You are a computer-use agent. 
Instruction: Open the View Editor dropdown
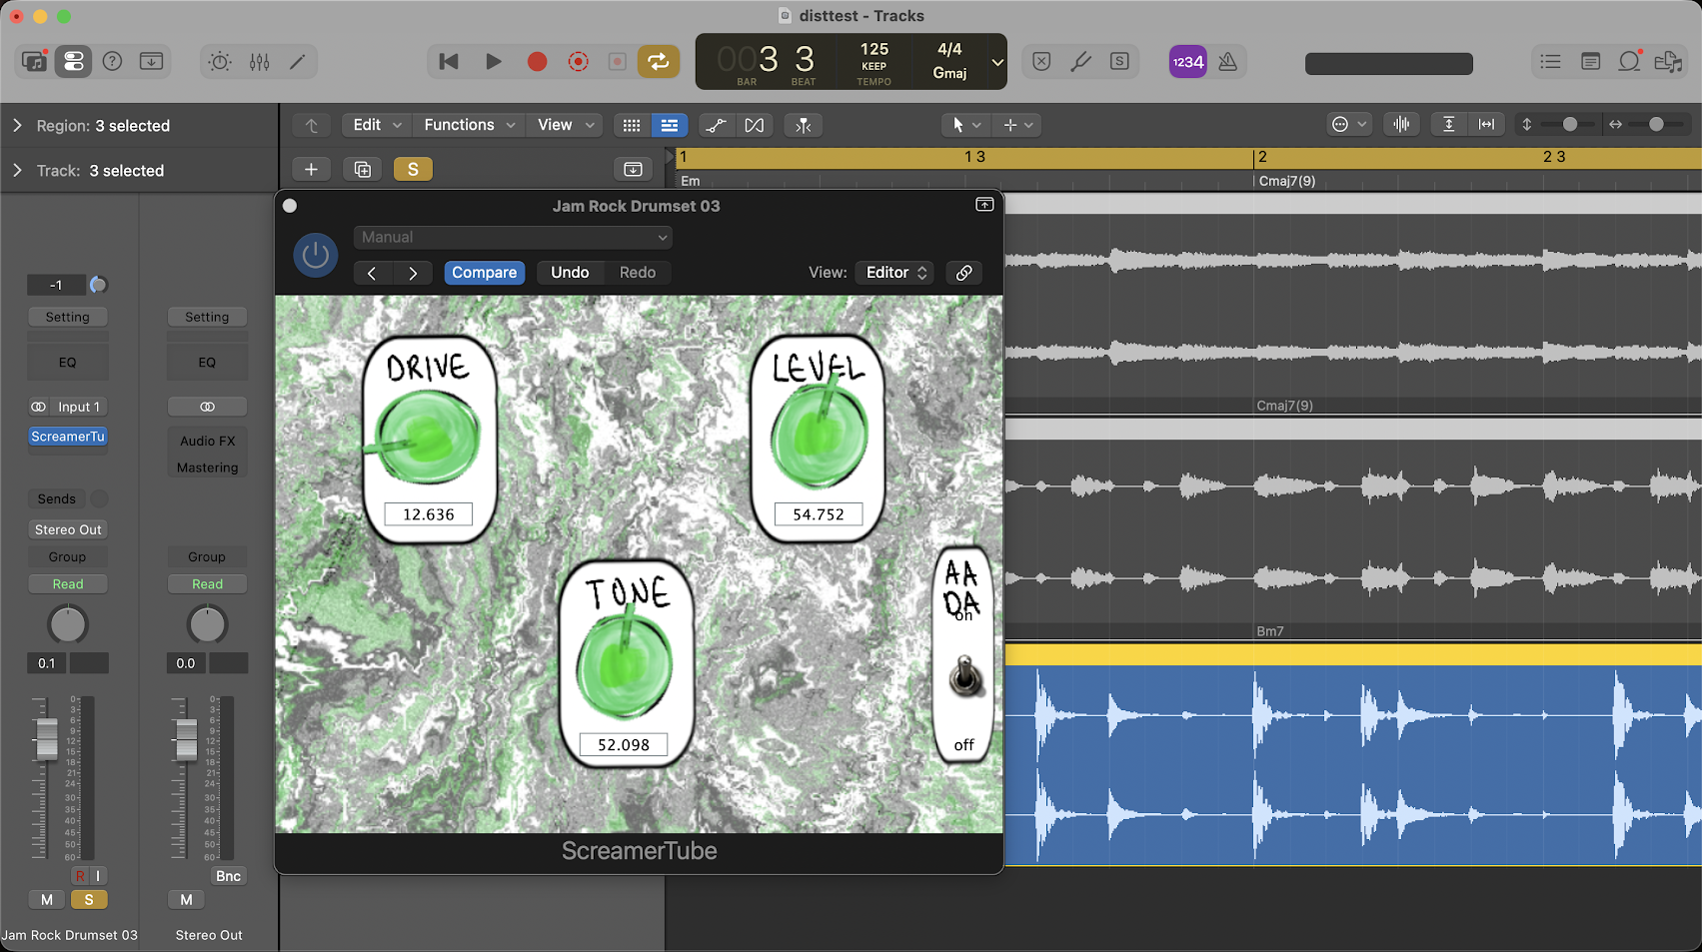click(894, 273)
